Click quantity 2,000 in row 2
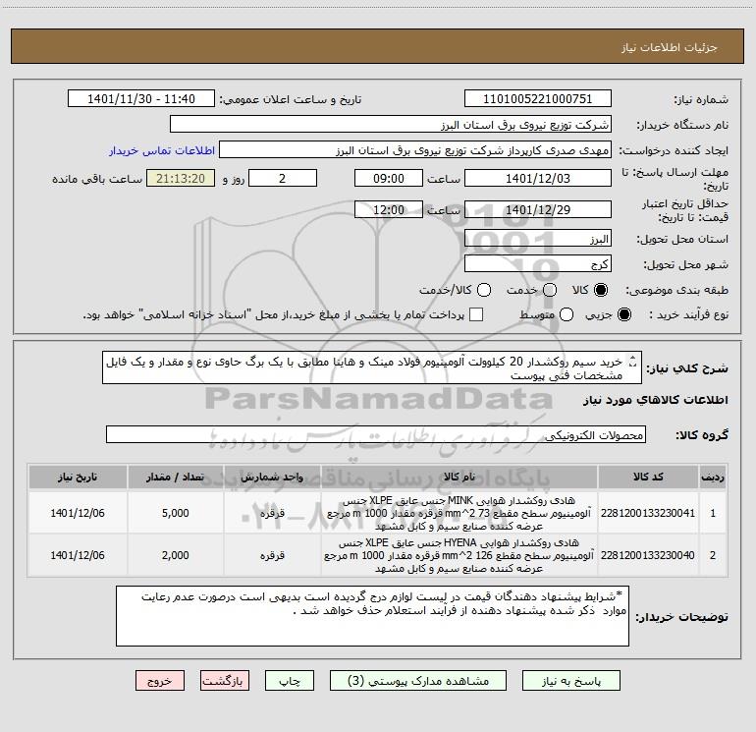 pos(176,555)
